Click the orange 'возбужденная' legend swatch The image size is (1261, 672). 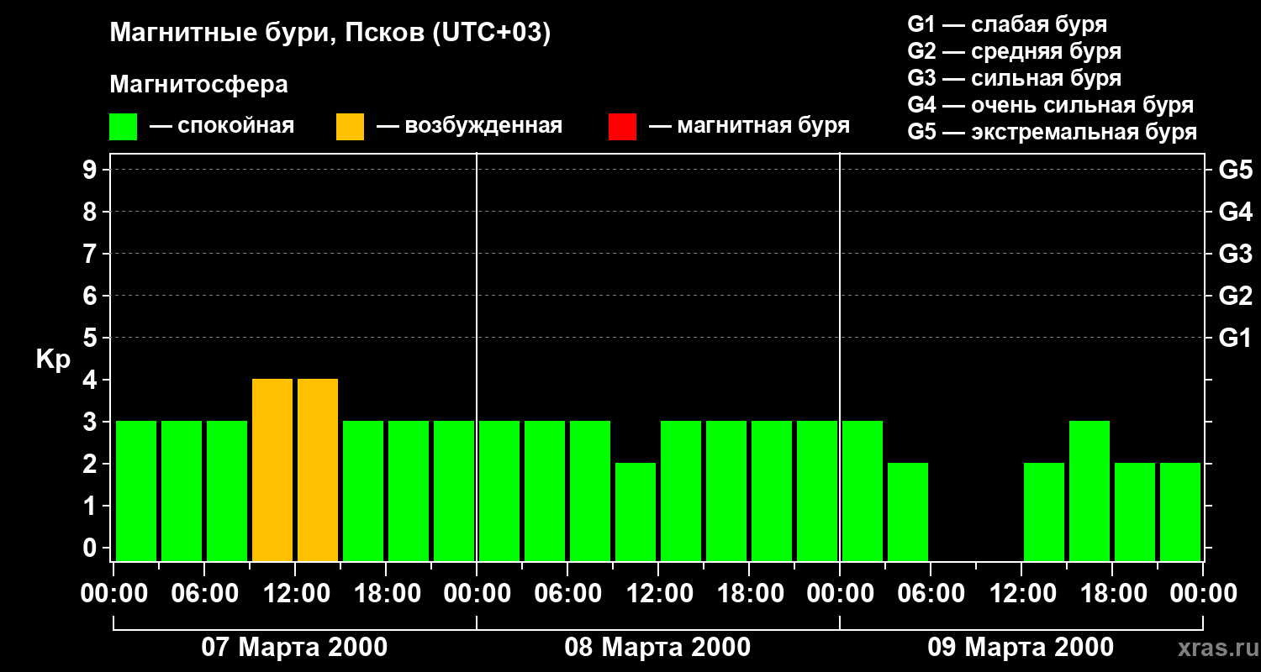[350, 127]
